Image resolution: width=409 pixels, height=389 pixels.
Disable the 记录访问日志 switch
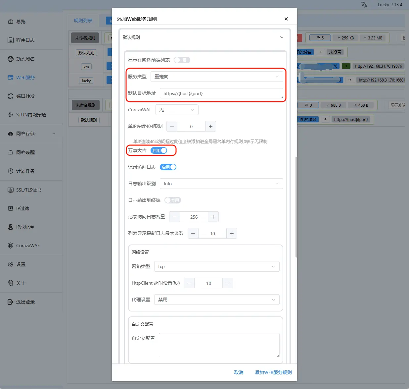168,167
